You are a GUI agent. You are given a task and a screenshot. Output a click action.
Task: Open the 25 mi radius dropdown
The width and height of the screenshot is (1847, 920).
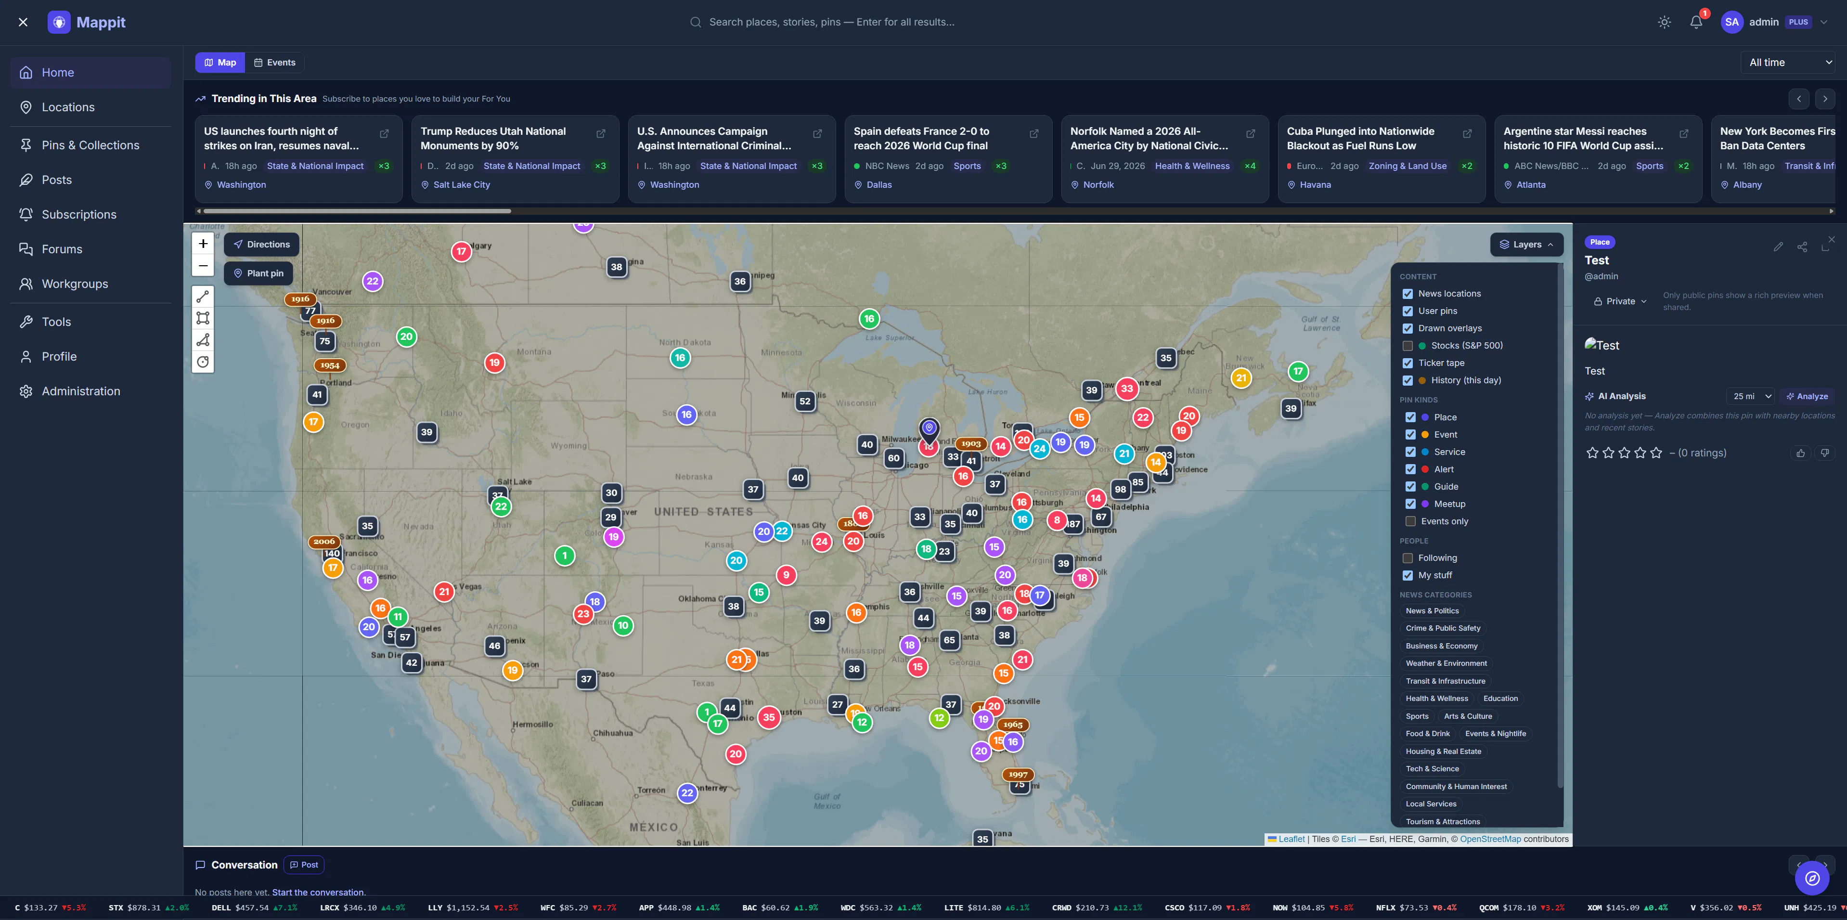point(1750,397)
